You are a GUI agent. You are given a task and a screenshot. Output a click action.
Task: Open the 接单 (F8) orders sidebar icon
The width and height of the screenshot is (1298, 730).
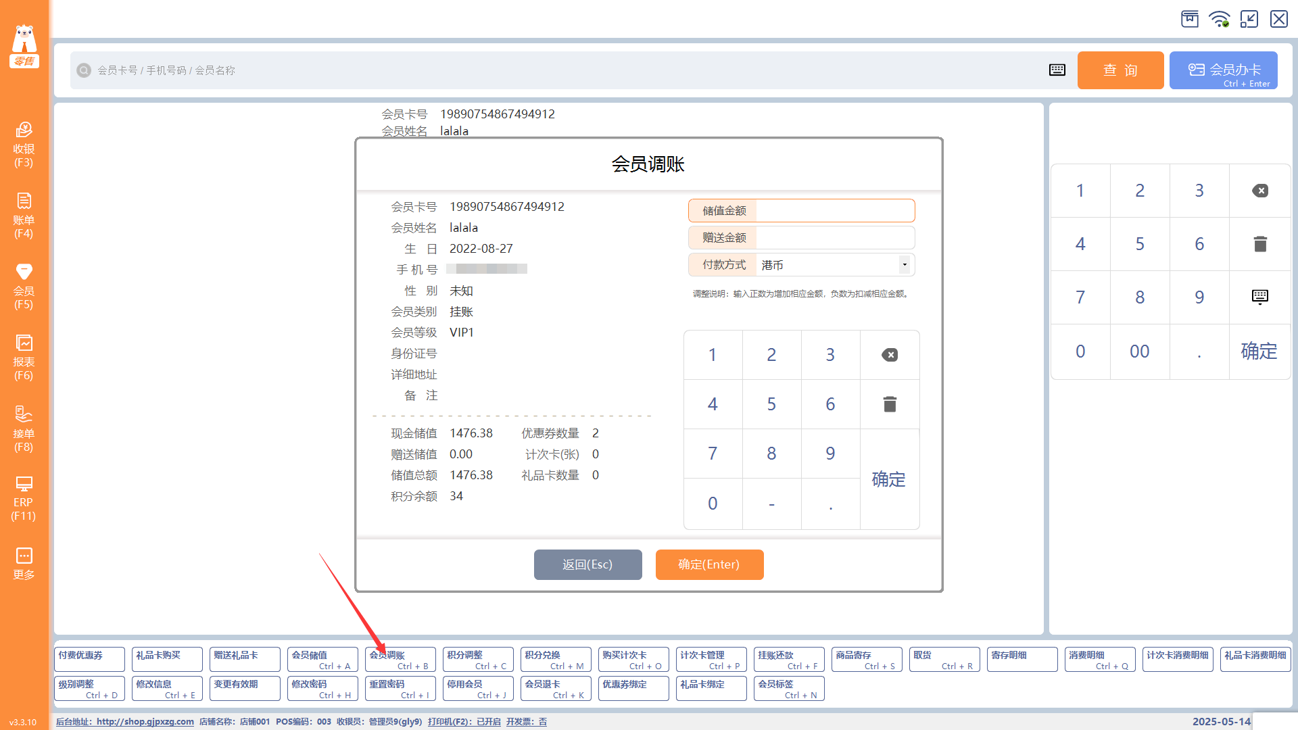coord(24,429)
